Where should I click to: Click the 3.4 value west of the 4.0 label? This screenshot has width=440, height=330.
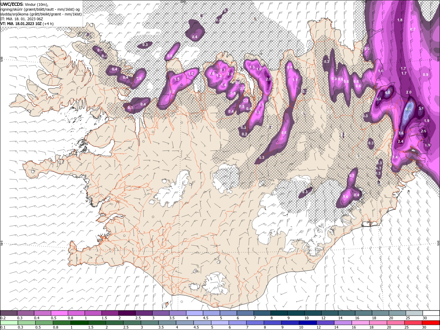(379, 99)
